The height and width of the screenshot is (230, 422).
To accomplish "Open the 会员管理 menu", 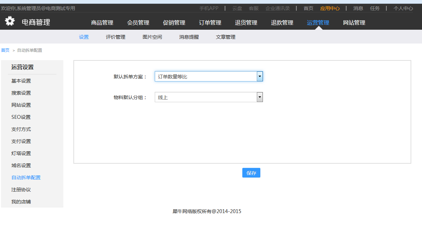I will (138, 23).
